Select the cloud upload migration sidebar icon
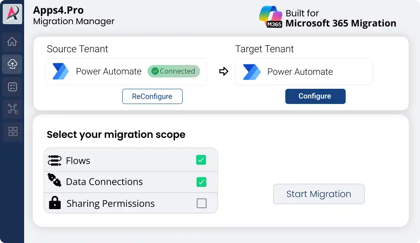Viewport: 420px width, 243px height. click(12, 64)
